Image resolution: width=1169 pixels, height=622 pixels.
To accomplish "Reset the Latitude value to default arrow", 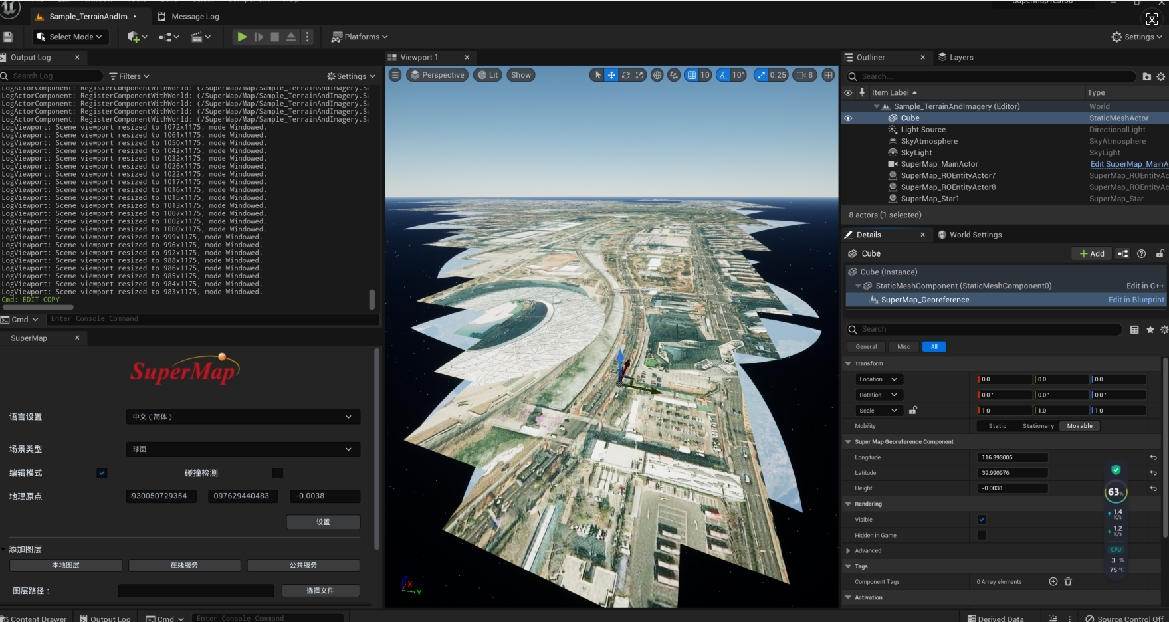I will pos(1154,473).
